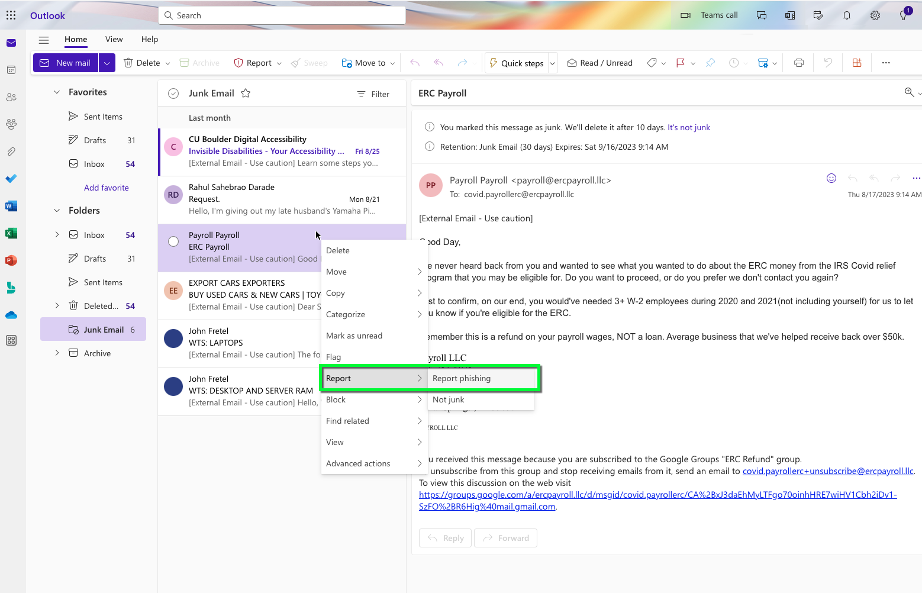Screen dimensions: 922x593
Task: Expand the Archive folder
Action: [x=57, y=353]
